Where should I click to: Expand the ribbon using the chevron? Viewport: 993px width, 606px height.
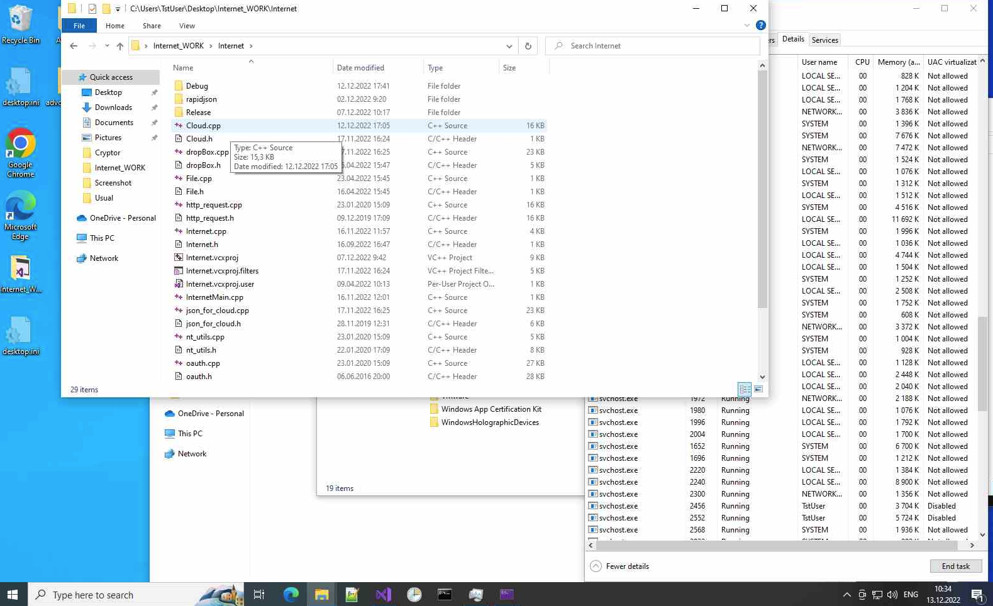(746, 26)
